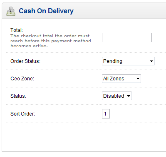Click the checkout total help text
166x157 pixels.
[51, 41]
